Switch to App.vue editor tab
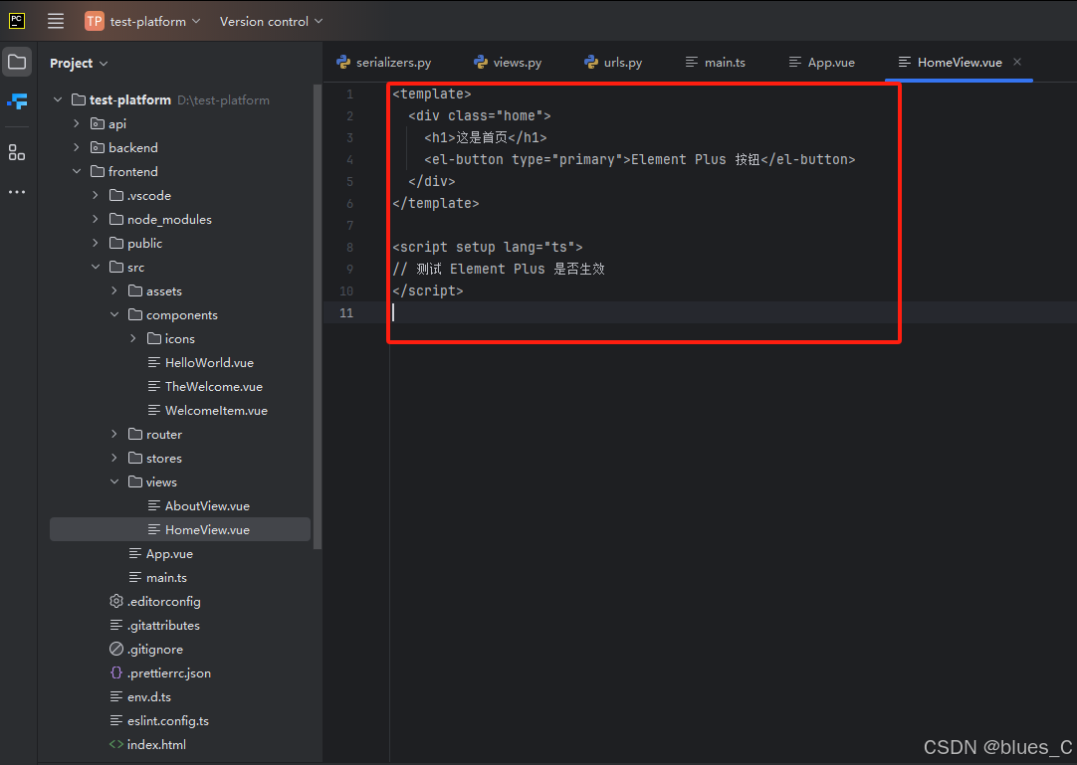 [821, 62]
